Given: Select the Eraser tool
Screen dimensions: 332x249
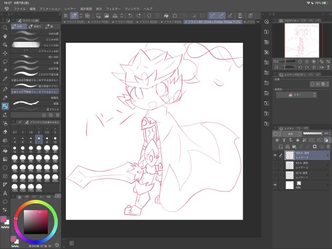Looking at the screenshot, I should [5, 132].
